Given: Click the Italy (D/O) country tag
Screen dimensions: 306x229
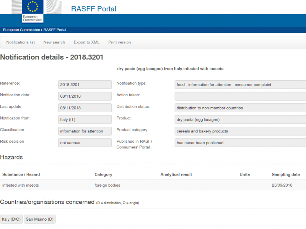Looking at the screenshot, I should point(11,219).
